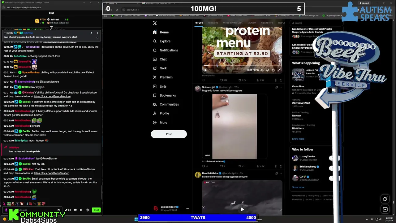Viewport: 396px width, 223px height.
Task: Click the Bookmarks icon in sidebar
Action: pyautogui.click(x=155, y=95)
